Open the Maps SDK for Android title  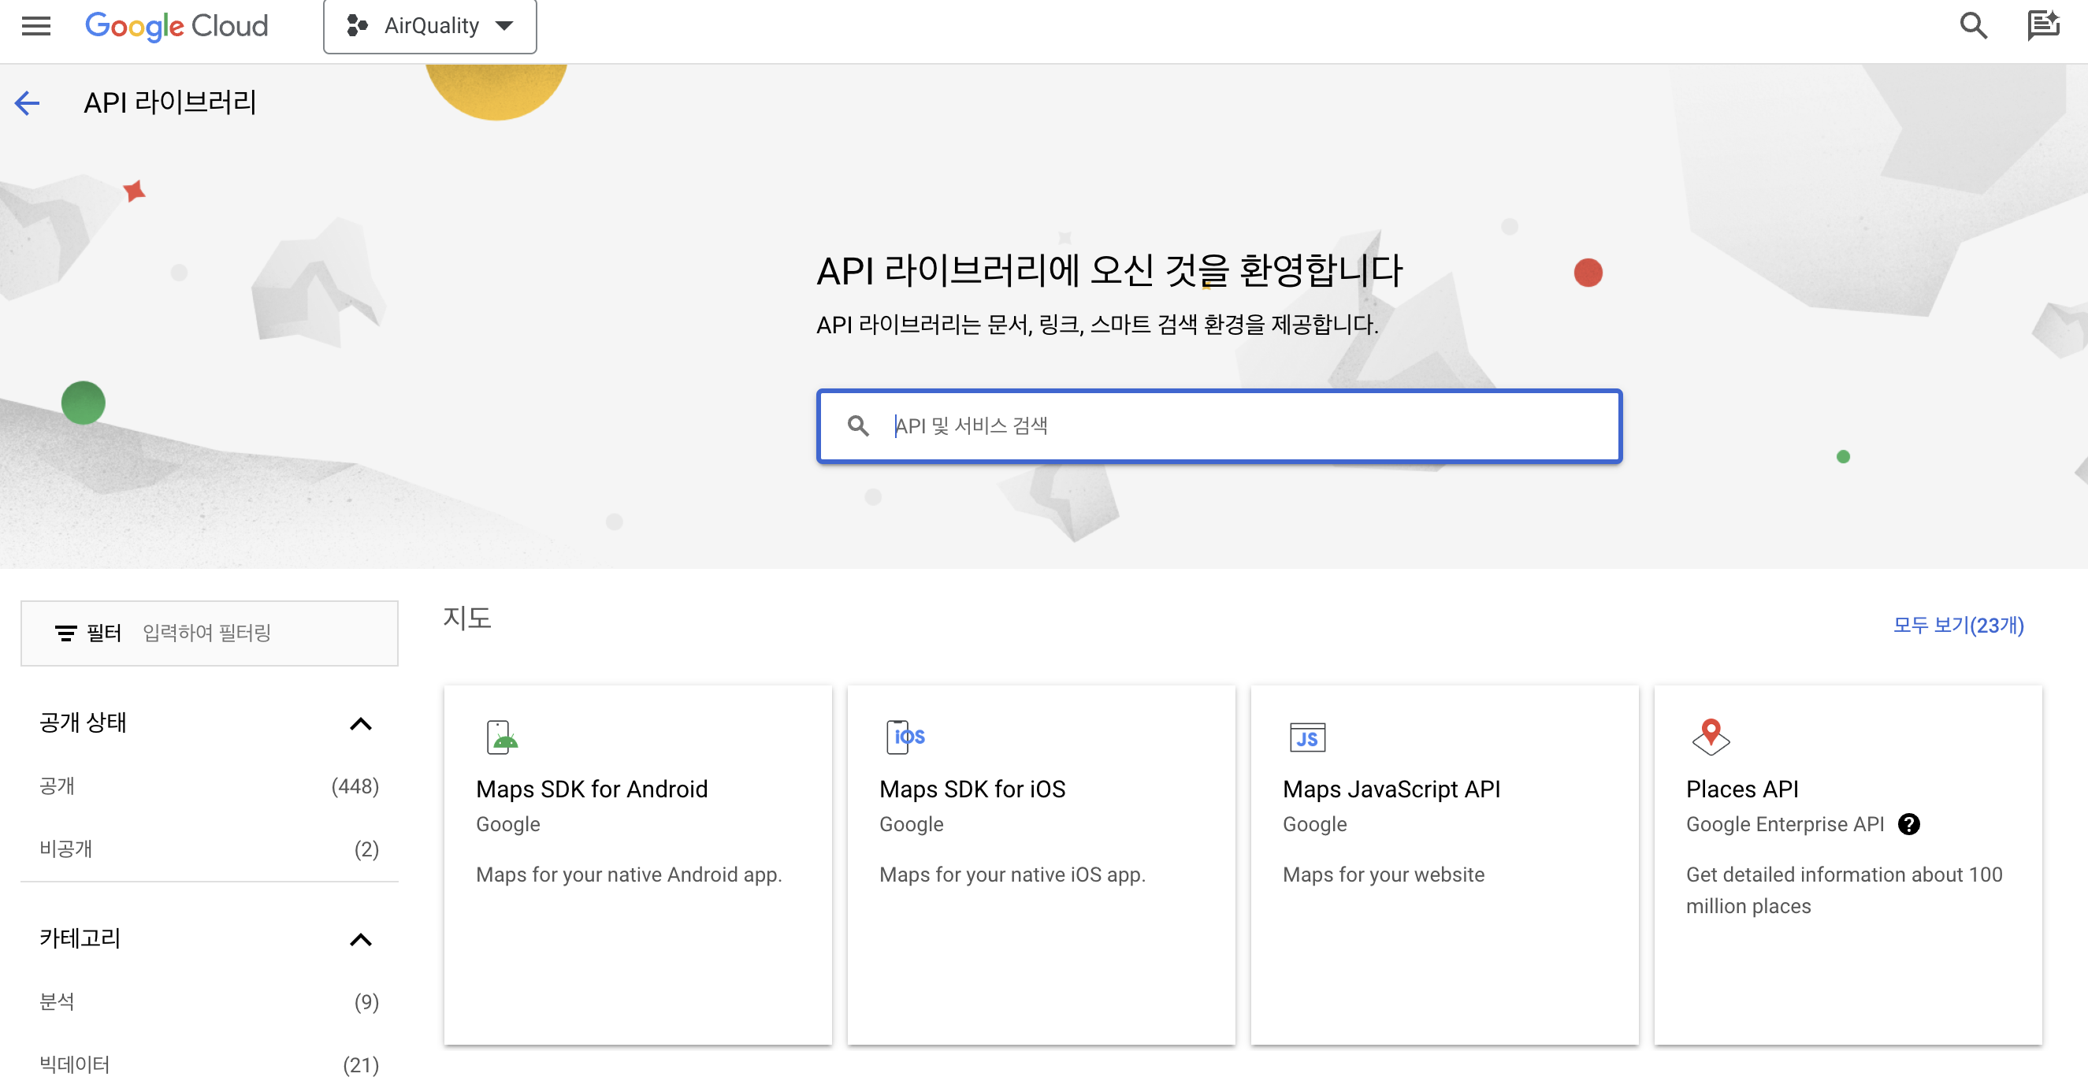(592, 789)
